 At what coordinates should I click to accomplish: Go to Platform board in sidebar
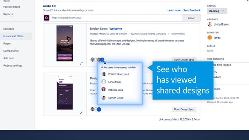pyautogui.click(x=12, y=7)
